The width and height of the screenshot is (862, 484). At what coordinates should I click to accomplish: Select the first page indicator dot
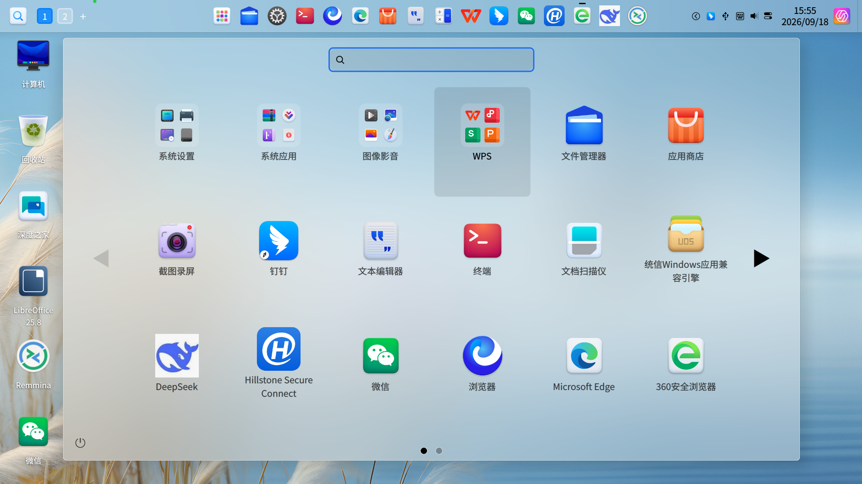click(x=424, y=451)
